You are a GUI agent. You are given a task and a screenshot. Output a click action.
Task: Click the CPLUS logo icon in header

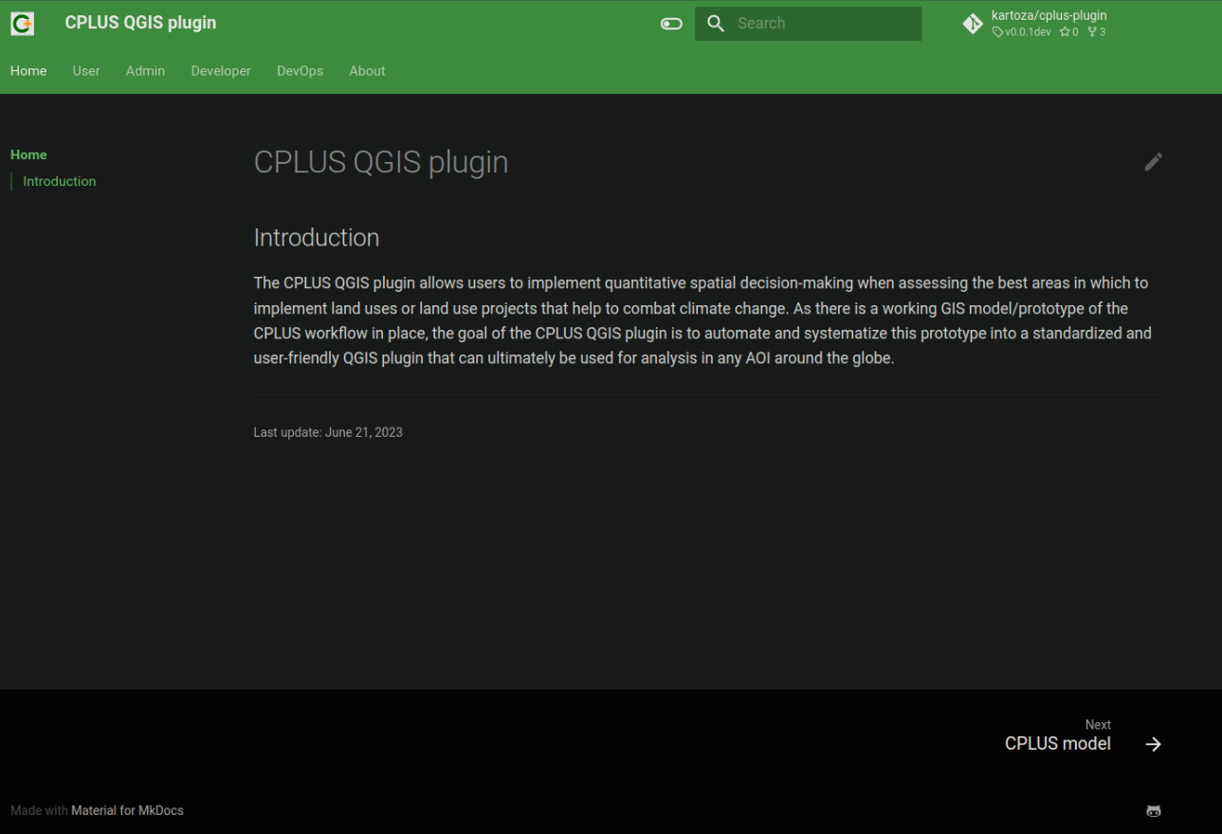point(23,24)
